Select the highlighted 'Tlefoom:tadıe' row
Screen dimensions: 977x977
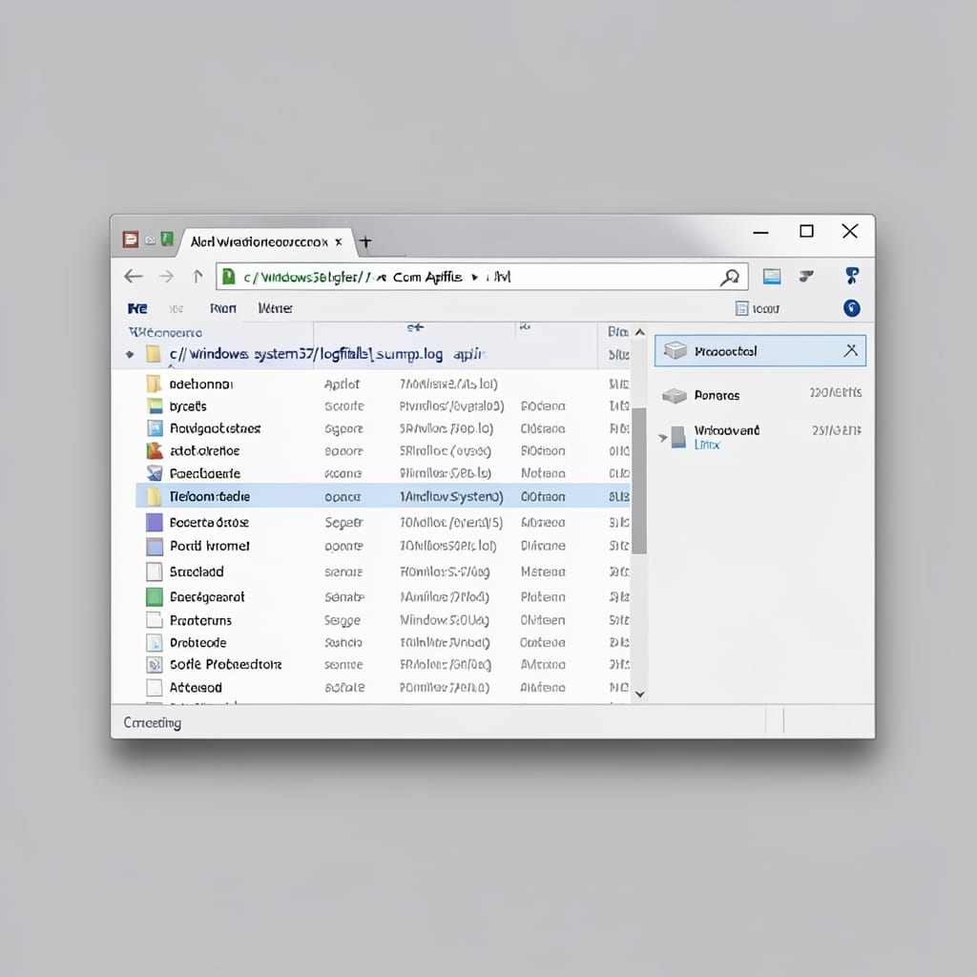pos(383,496)
